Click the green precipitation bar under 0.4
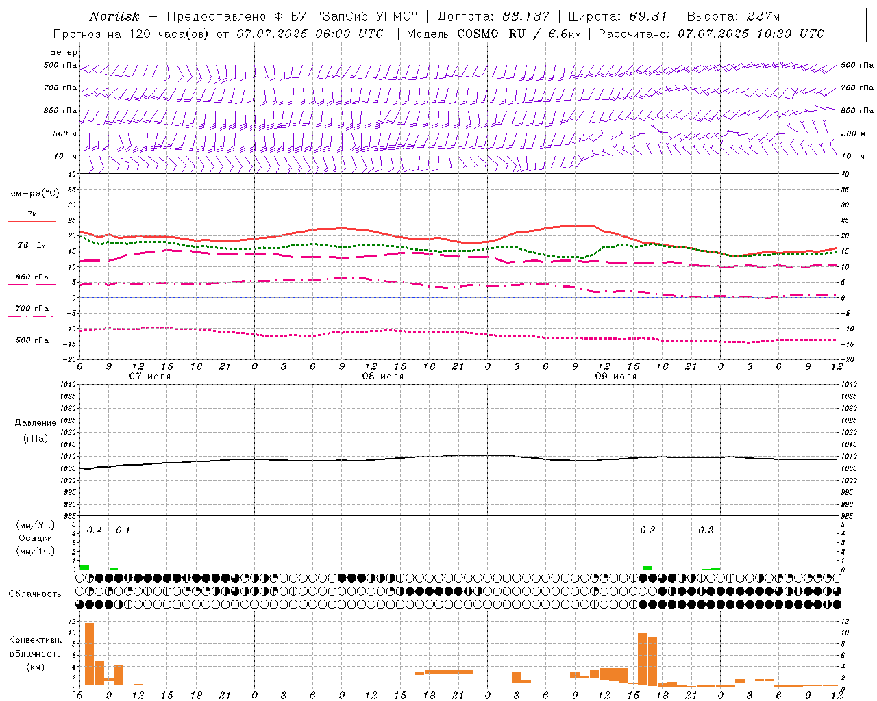This screenshot has height=701, width=877. 85,568
